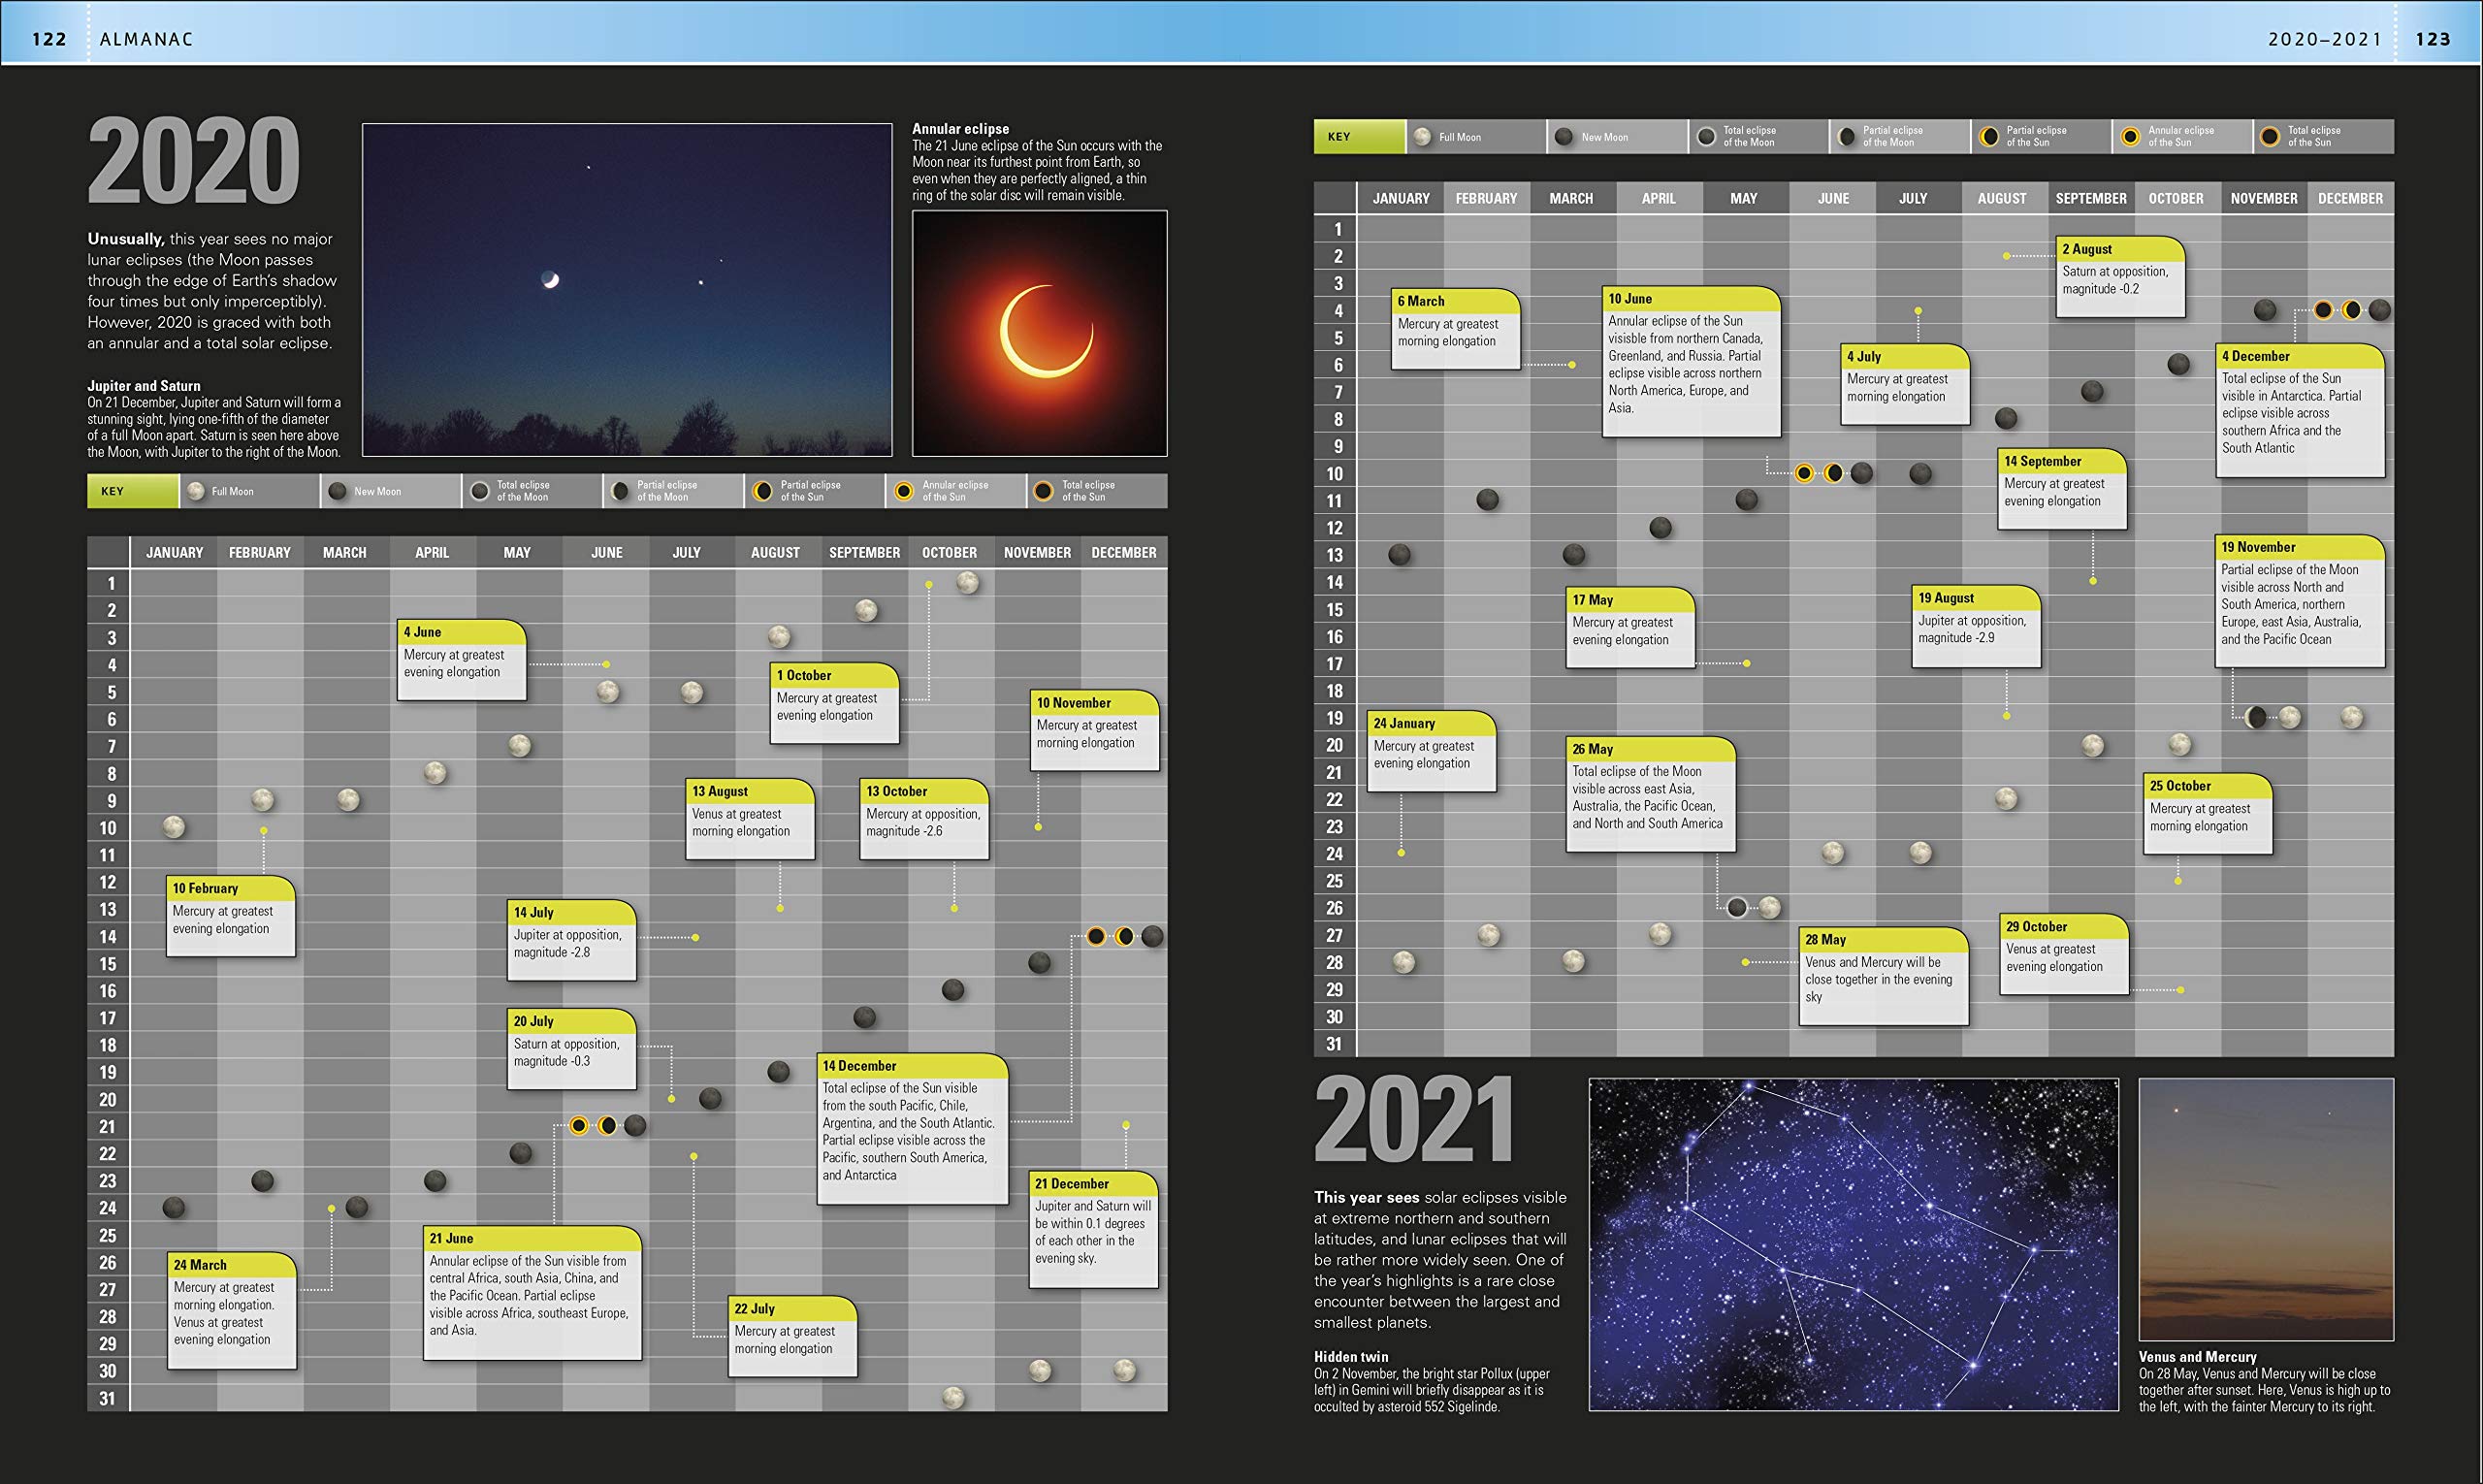2483x1484 pixels.
Task: Select the Total eclipse of the Sun icon in the 2020 key
Action: click(1044, 491)
